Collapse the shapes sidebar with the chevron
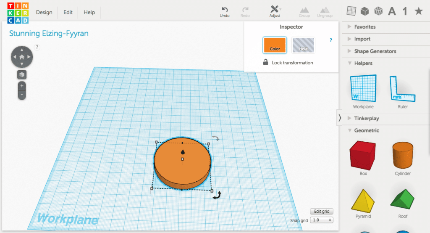The height and width of the screenshot is (233, 430). (339, 118)
